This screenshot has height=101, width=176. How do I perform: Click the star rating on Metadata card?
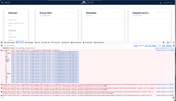pos(115,12)
